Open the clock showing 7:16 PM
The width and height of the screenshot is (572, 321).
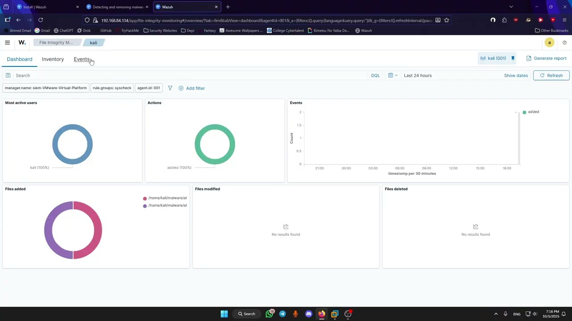point(551,314)
